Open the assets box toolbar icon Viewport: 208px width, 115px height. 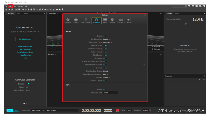point(31,9)
